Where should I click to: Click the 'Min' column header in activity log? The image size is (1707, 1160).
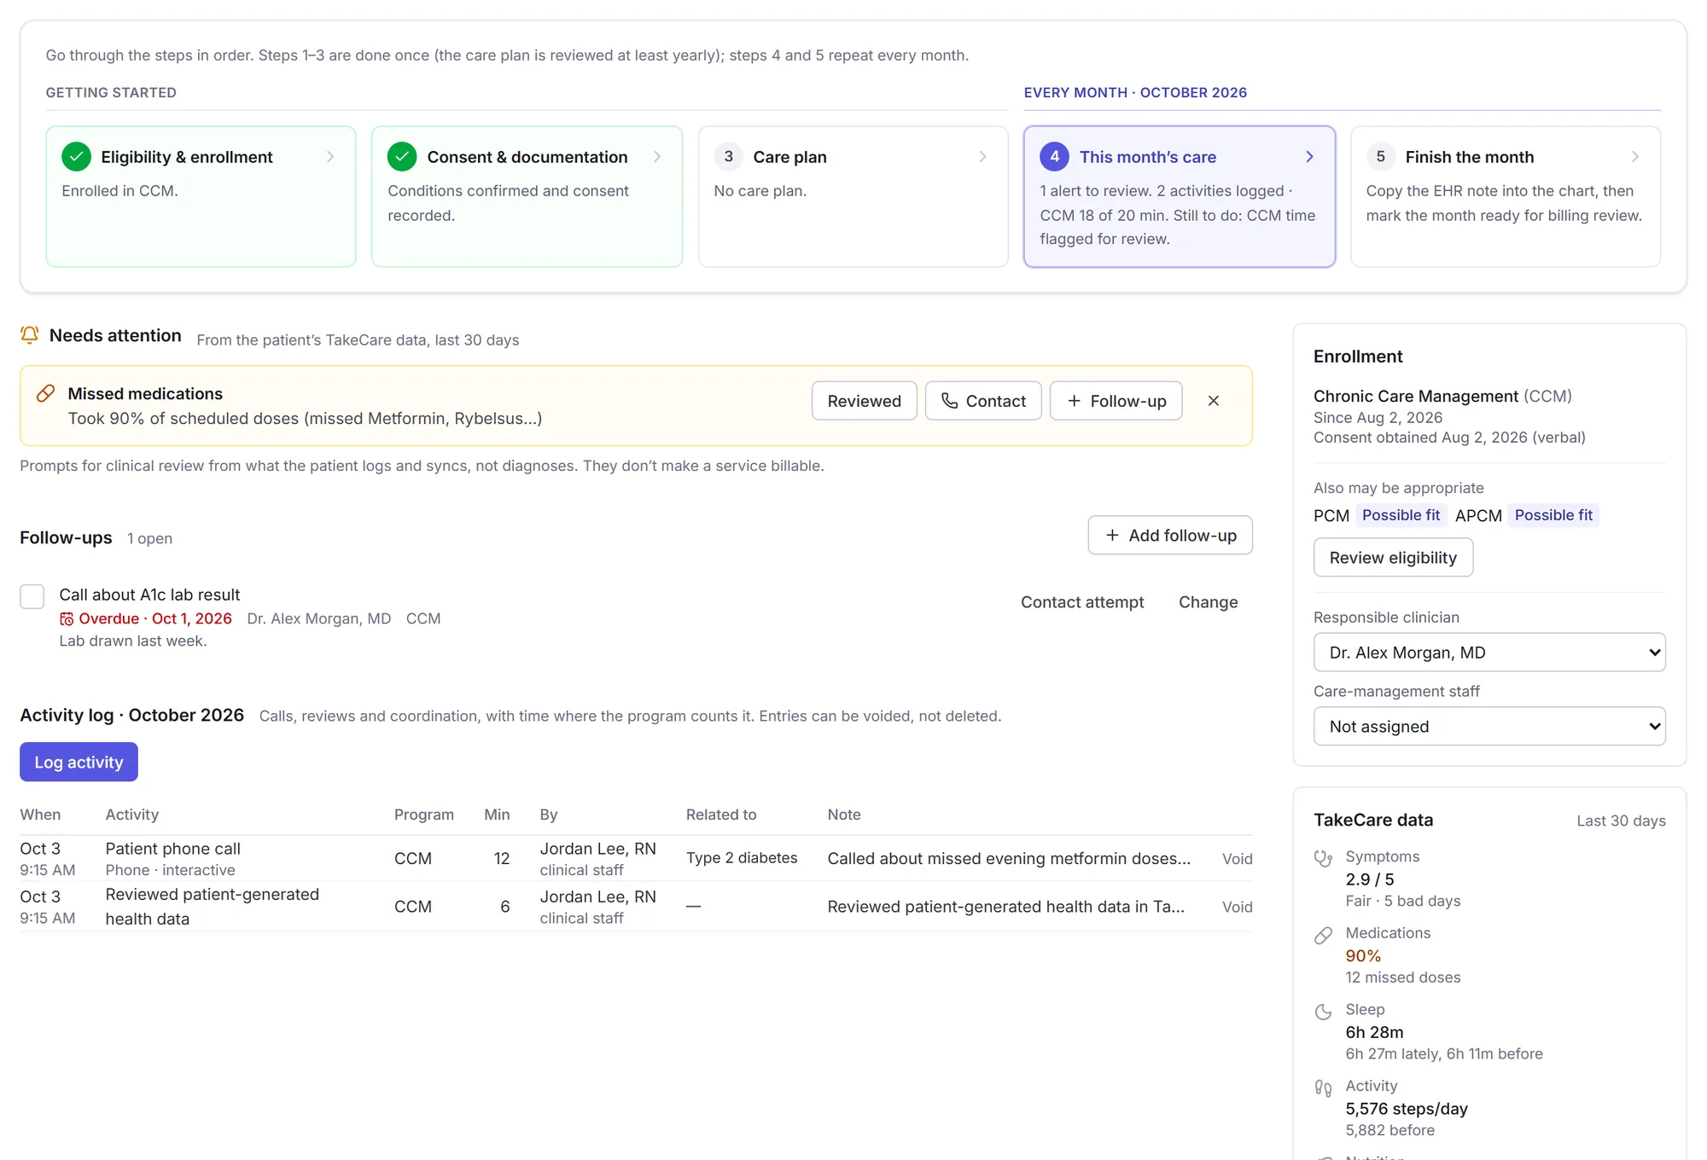tap(497, 815)
